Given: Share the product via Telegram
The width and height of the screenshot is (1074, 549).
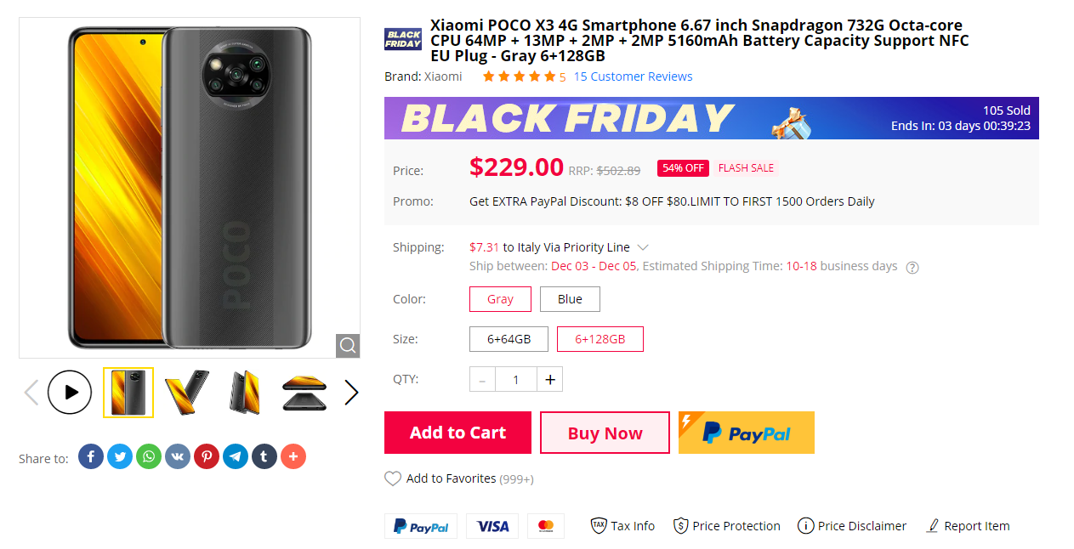Looking at the screenshot, I should [236, 456].
